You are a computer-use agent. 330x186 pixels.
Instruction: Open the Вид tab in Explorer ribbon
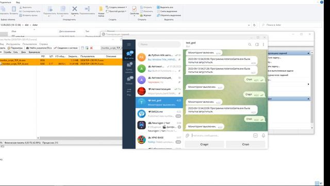18,2
